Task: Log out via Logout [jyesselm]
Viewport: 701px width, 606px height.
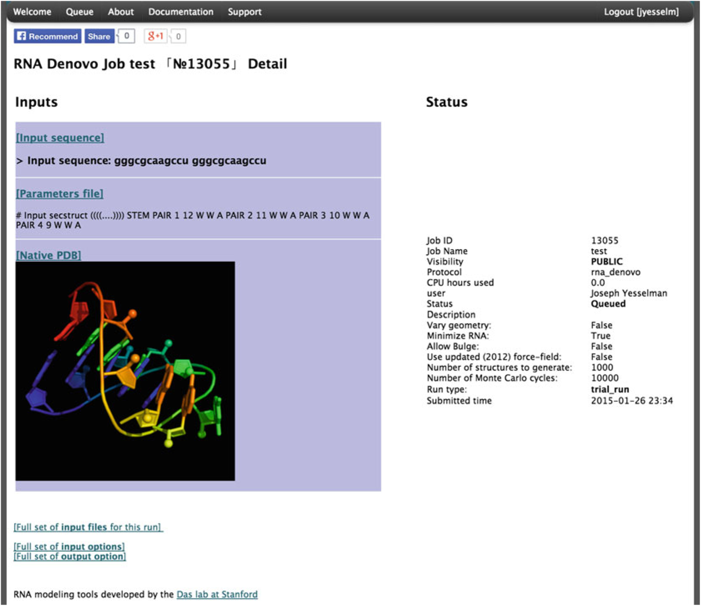Action: pos(641,12)
